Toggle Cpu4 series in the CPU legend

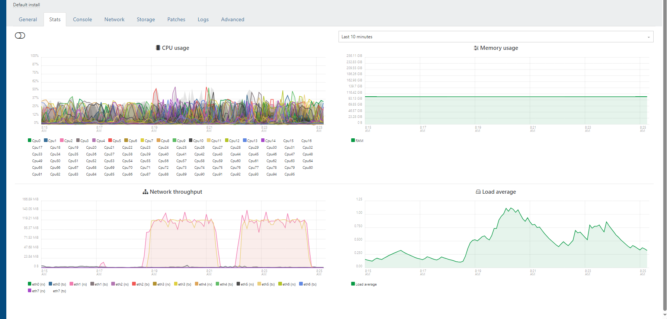coord(99,141)
